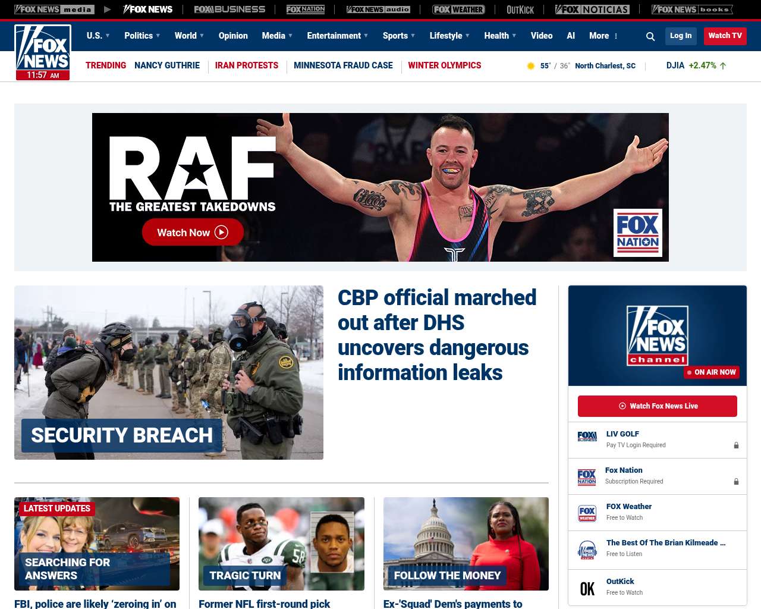Viewport: 761px width, 609px height.
Task: Click the DJIA +2.47% ticker
Action: [x=696, y=65]
